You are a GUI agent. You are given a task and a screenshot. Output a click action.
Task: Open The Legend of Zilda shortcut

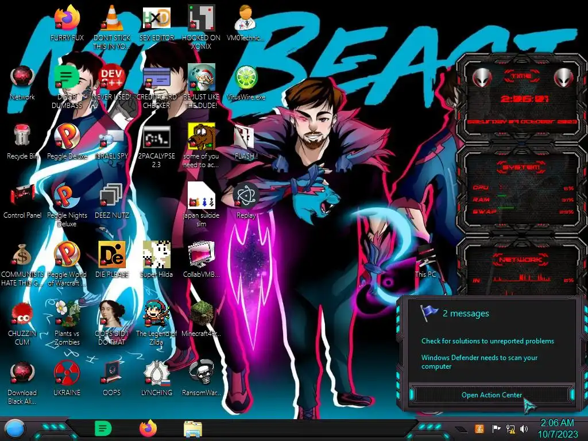click(156, 313)
